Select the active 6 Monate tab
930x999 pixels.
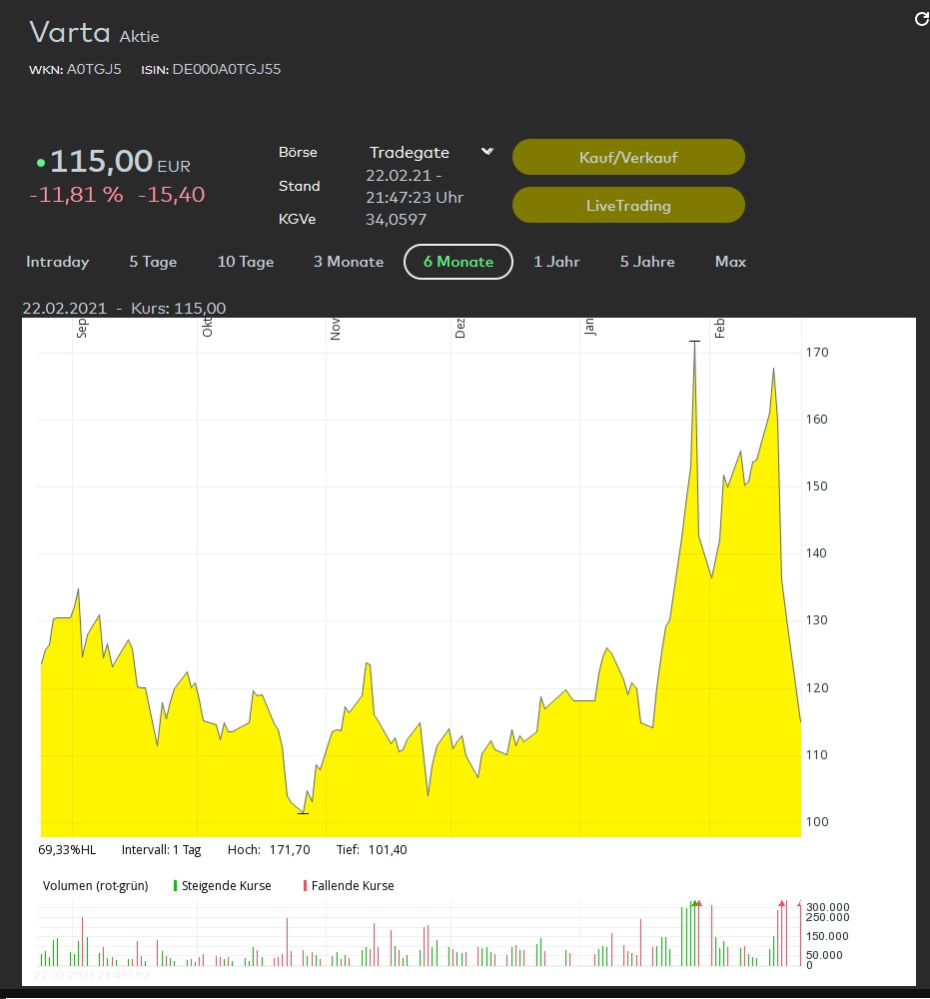[459, 262]
